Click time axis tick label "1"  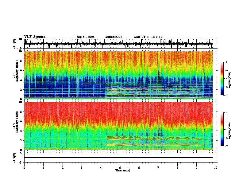click(x=43, y=168)
